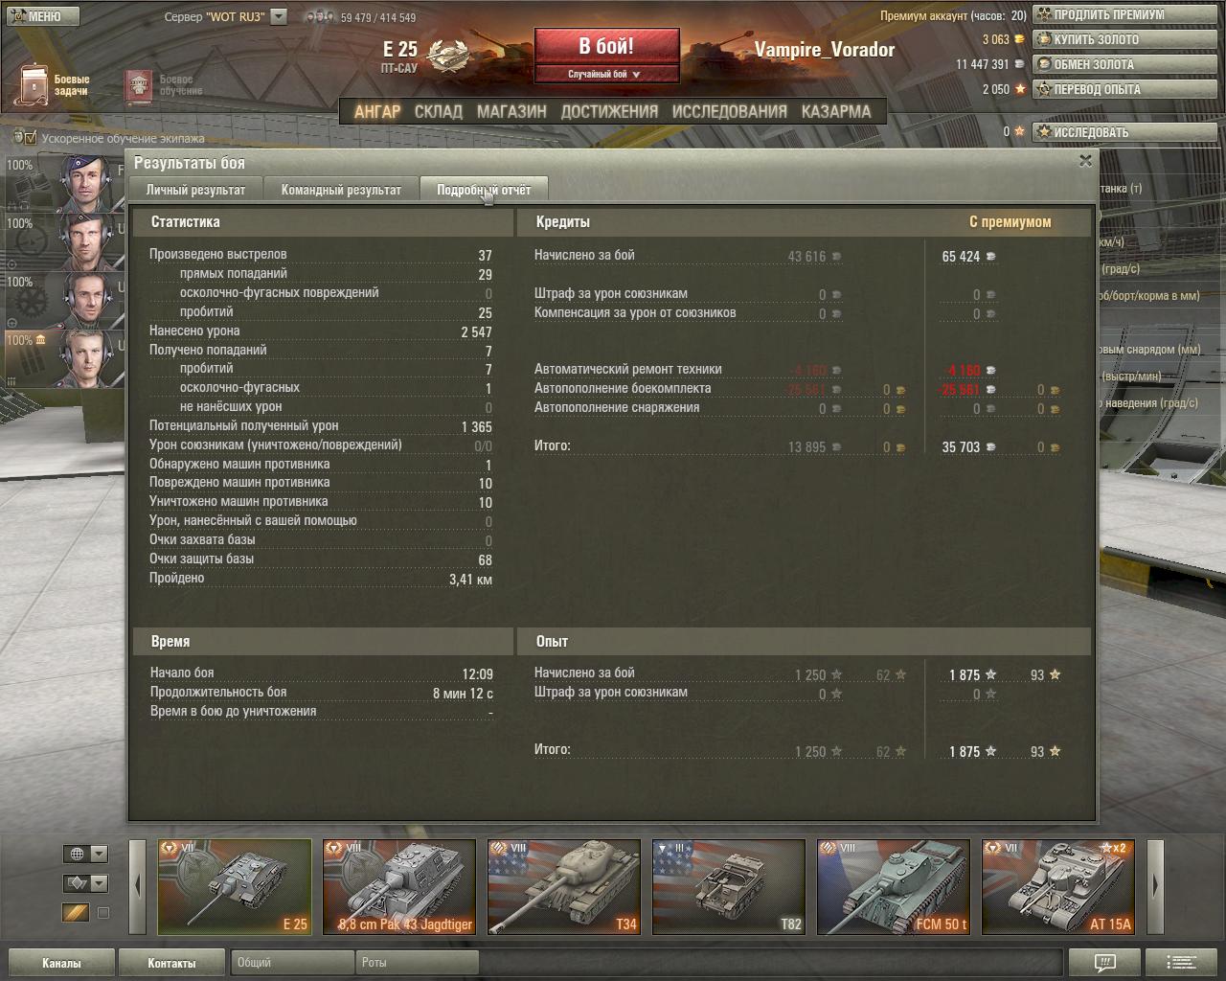Viewport: 1226px width, 981px height.
Task: Click gold coins icon next to 3 063
Action: click(1019, 40)
